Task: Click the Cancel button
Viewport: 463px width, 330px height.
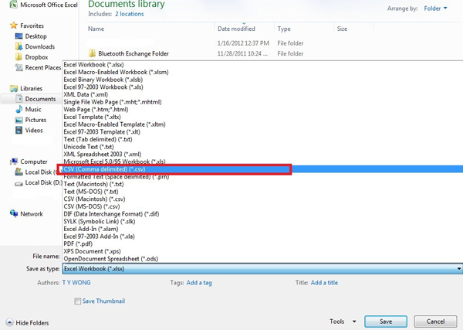Action: (435, 321)
